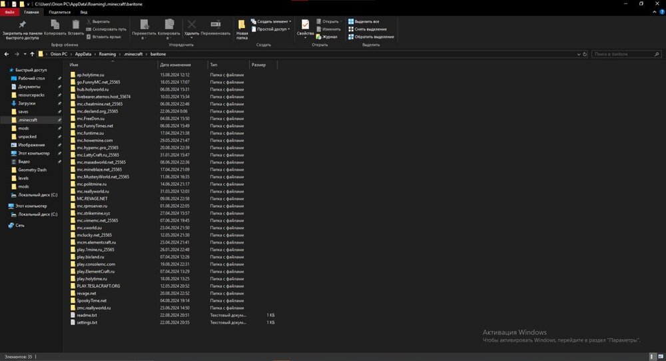Expand the chevron after AppData in breadcrumb
This screenshot has height=361, width=666.
(95, 54)
